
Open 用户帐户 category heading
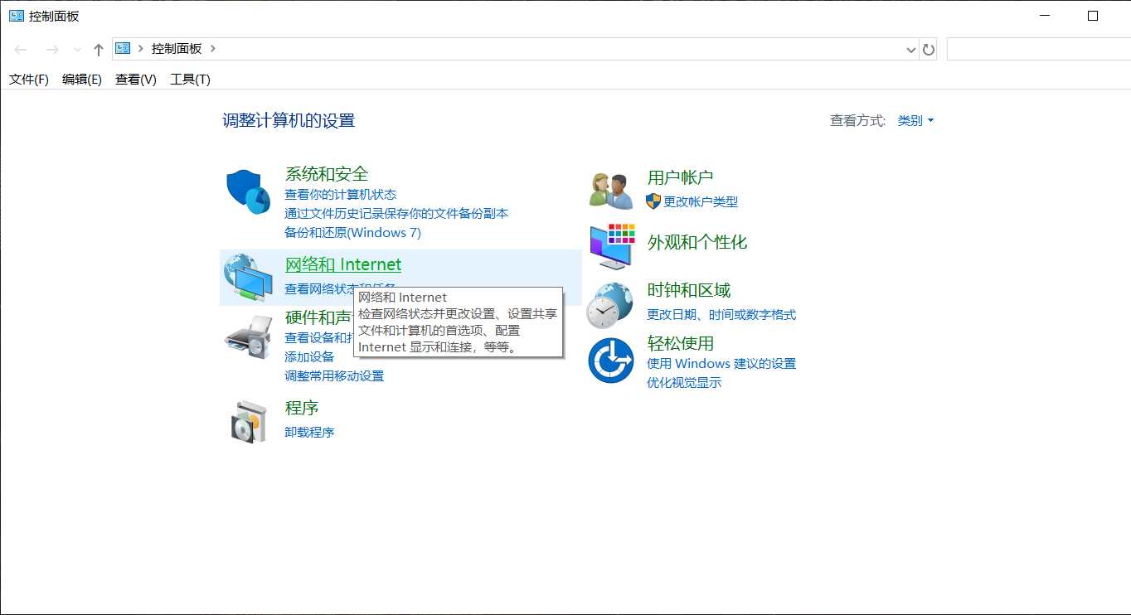(680, 177)
